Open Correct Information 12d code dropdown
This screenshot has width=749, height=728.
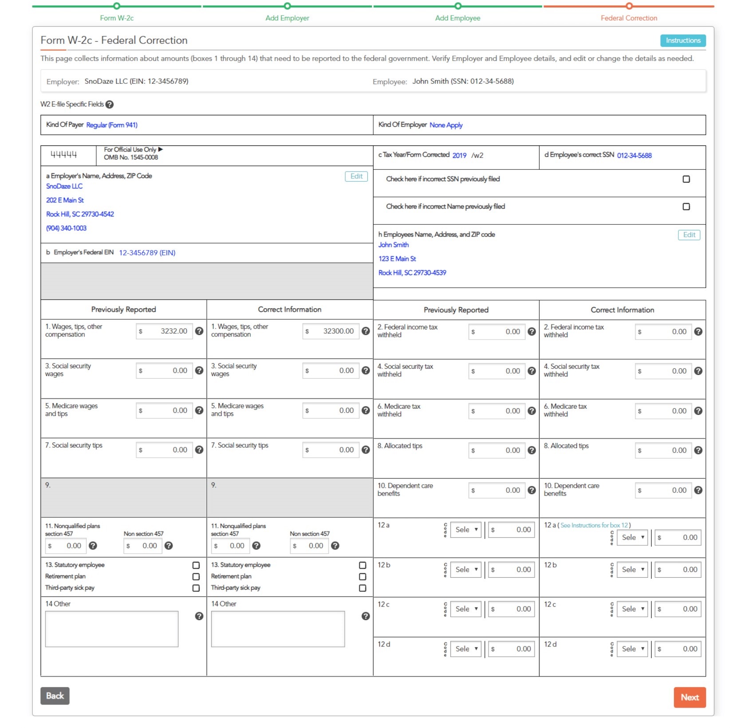click(632, 649)
